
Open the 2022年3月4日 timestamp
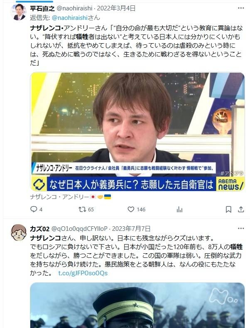116,8
